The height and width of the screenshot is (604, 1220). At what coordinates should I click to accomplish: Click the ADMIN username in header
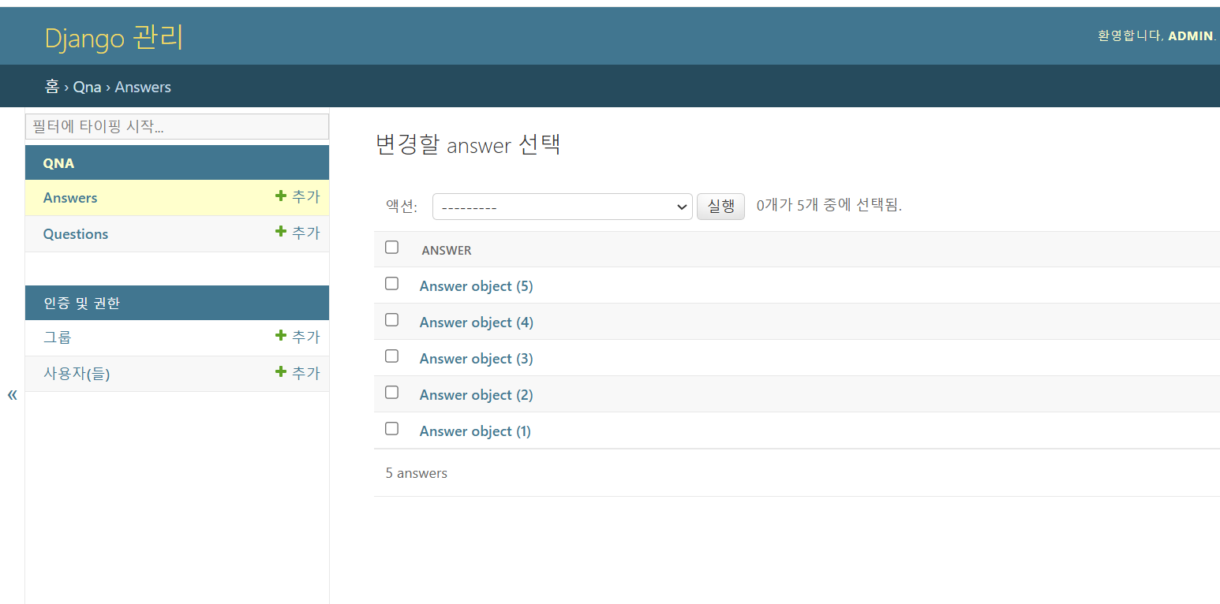[x=1191, y=35]
